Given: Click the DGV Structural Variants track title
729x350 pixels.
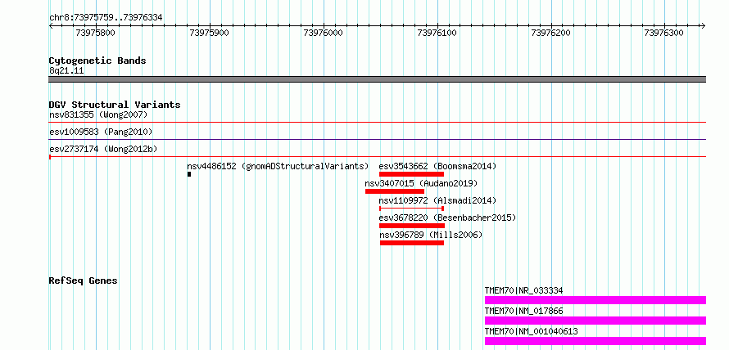Looking at the screenshot, I should 115,105.
